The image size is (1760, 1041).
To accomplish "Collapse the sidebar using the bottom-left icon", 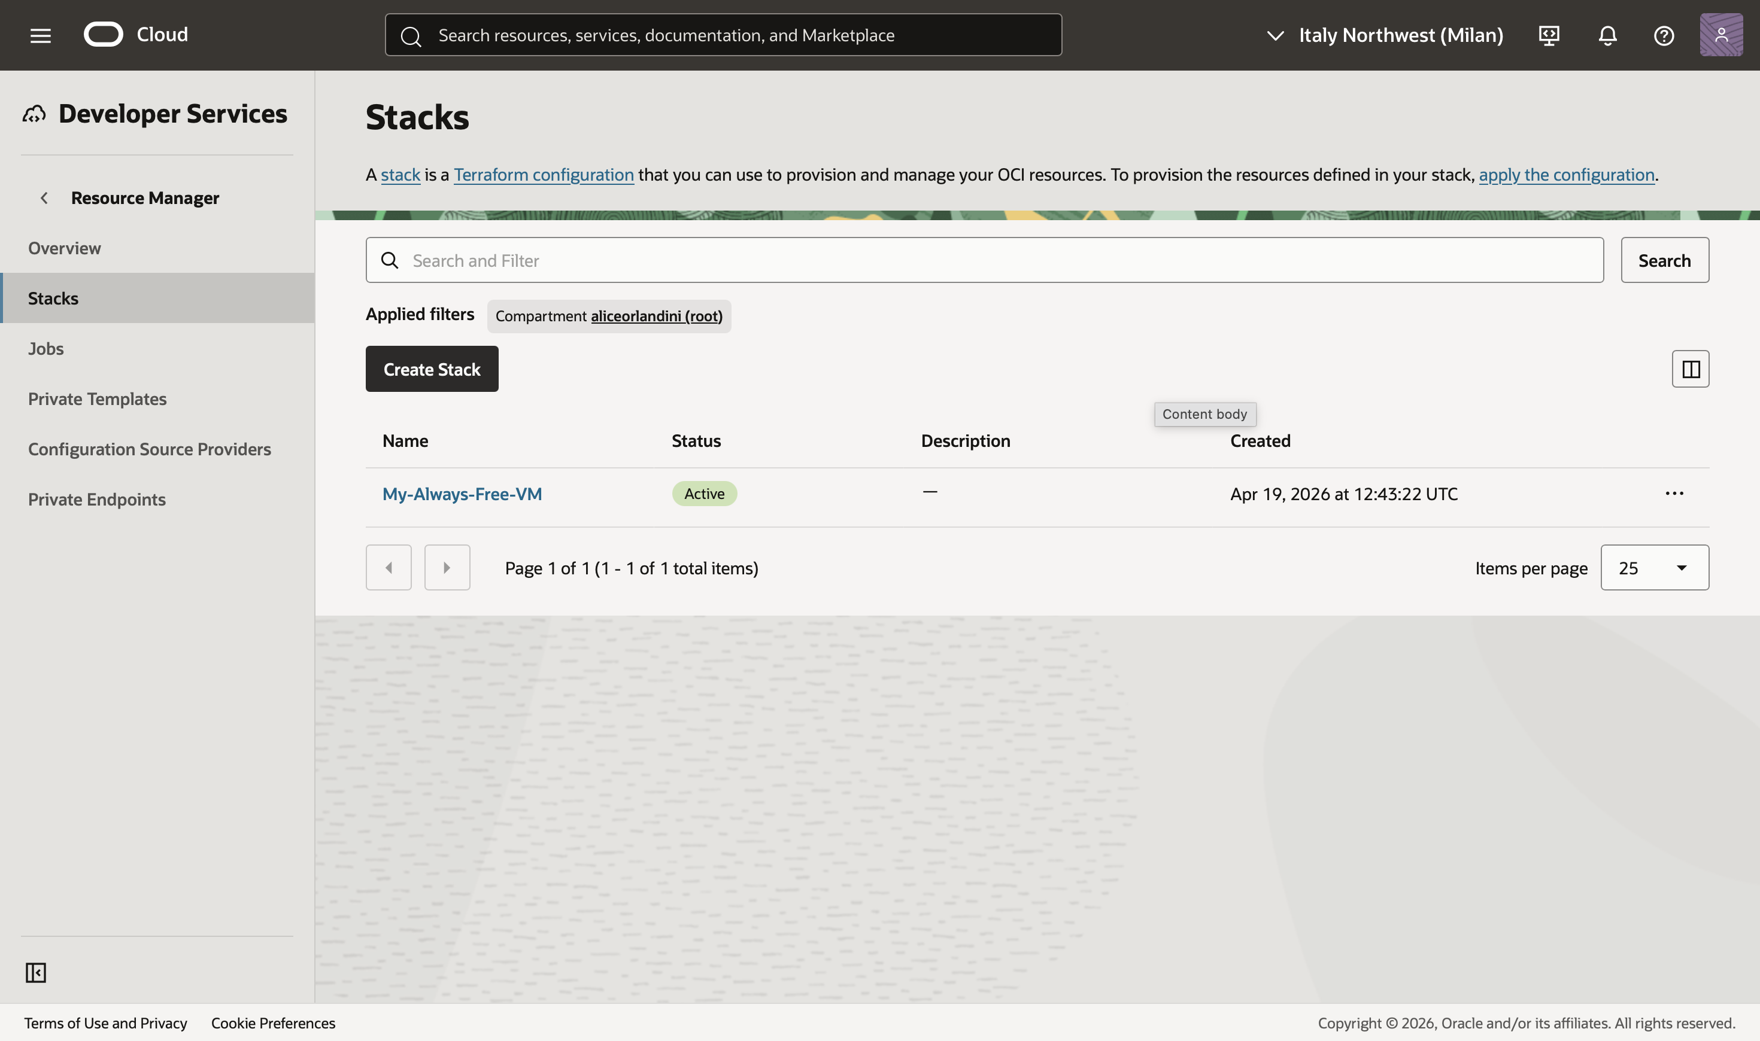I will 36,972.
